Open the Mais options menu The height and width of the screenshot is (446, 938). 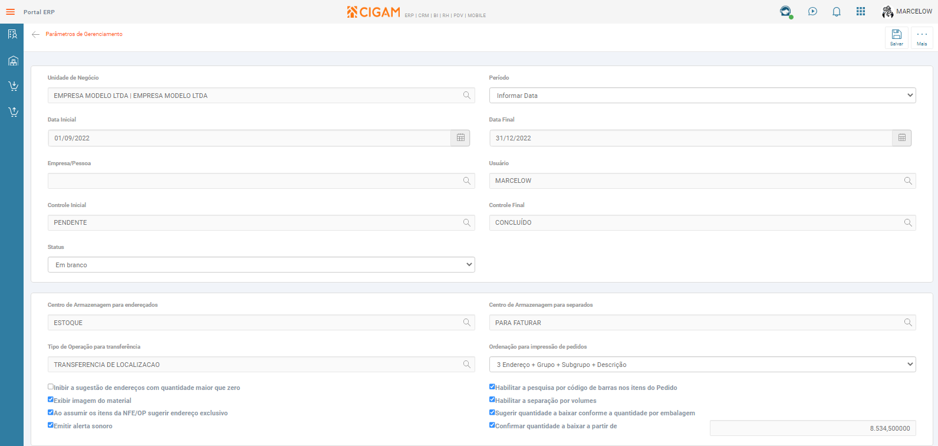coord(921,37)
